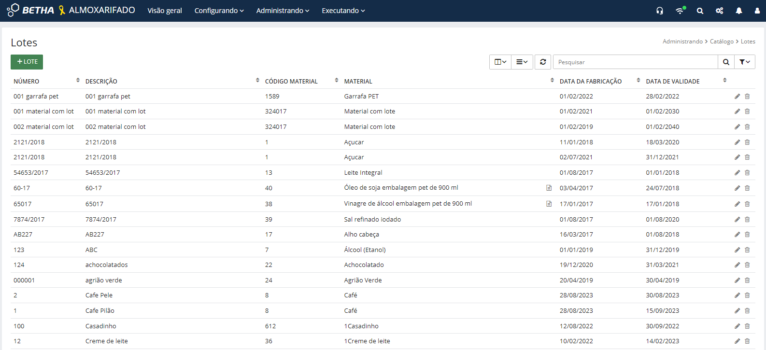Image resolution: width=766 pixels, height=350 pixels.
Task: Edit the Creme de leite lot
Action: [738, 341]
